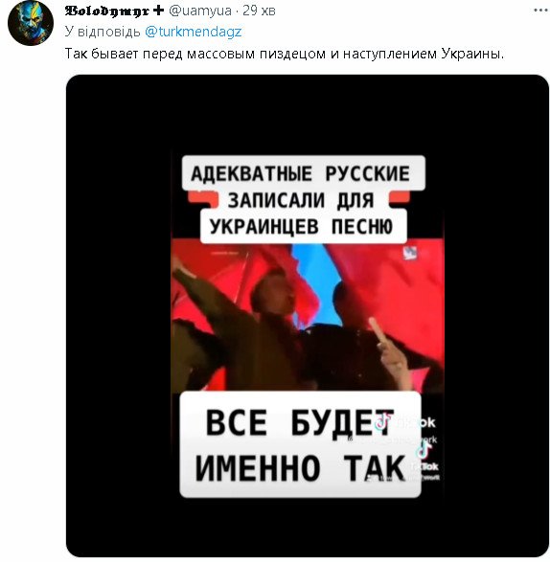
Task: Click the lower TikTok logo watermark
Action: tap(424, 451)
